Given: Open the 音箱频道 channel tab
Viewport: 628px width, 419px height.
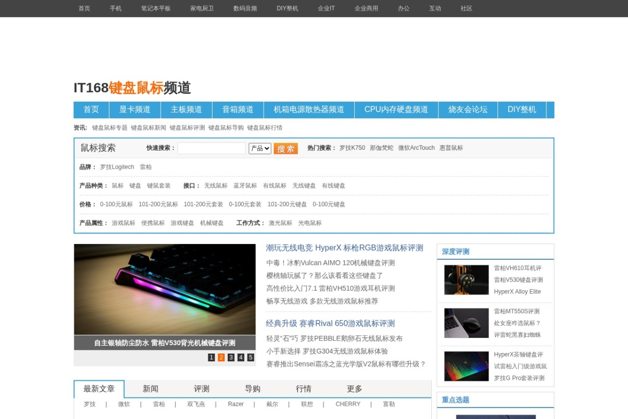Looking at the screenshot, I should pyautogui.click(x=238, y=109).
